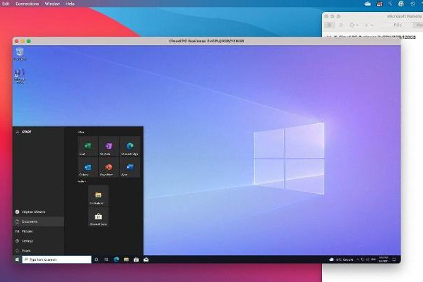Open the Word tile
The width and height of the screenshot is (423, 282).
(x=130, y=167)
